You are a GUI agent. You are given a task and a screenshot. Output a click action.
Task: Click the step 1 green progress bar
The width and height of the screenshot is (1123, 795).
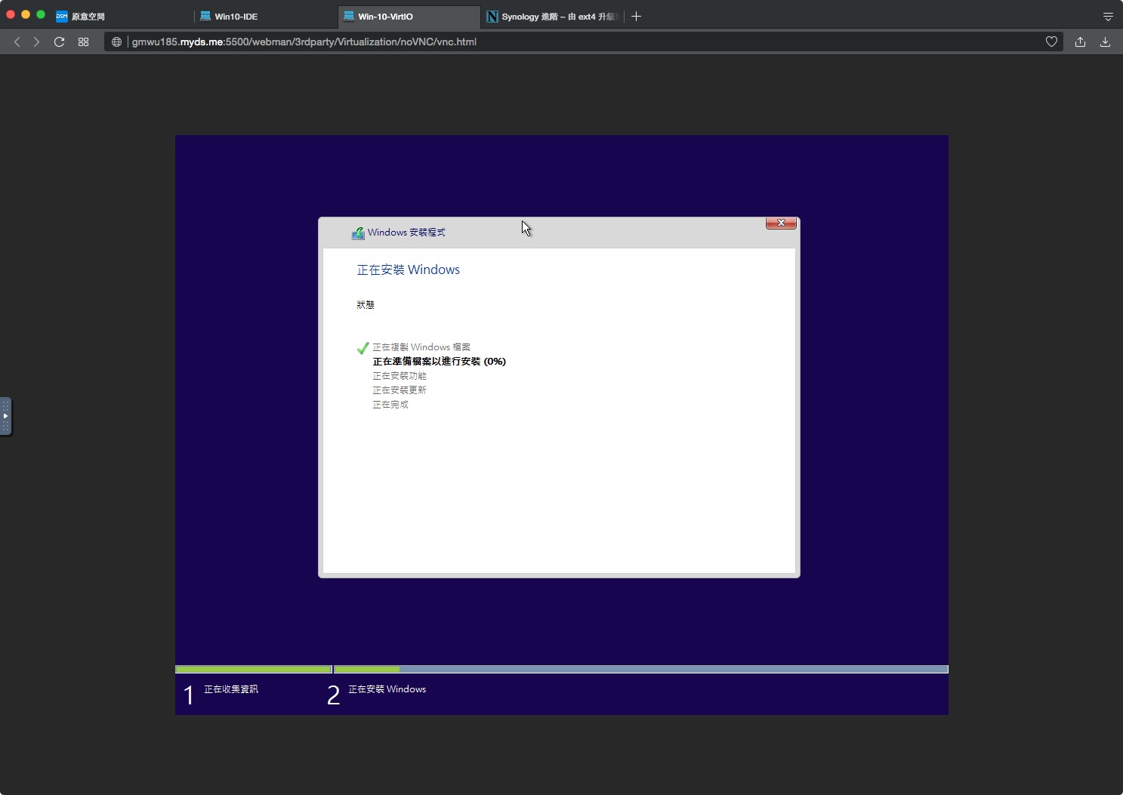(254, 669)
